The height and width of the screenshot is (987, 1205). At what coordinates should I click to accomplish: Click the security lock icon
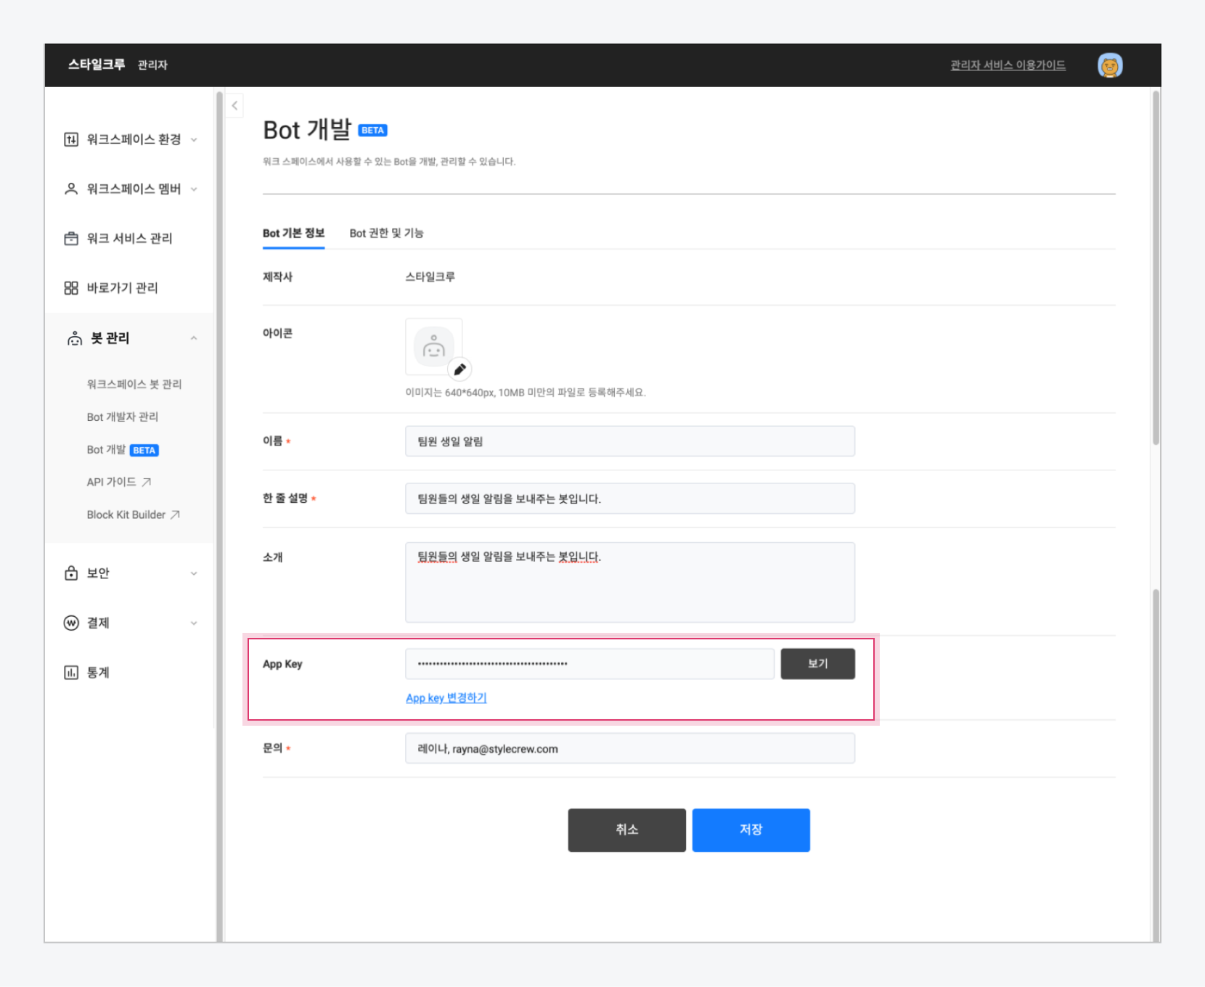pos(71,573)
